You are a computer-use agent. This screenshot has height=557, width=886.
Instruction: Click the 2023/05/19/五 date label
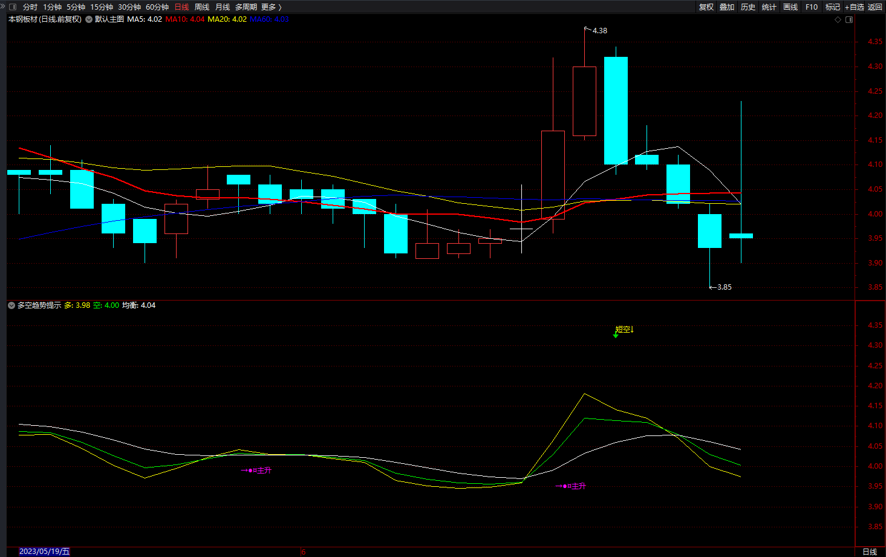tap(44, 552)
